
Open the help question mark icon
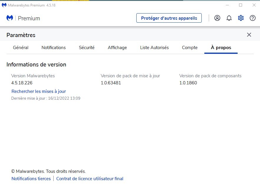pos(253,18)
